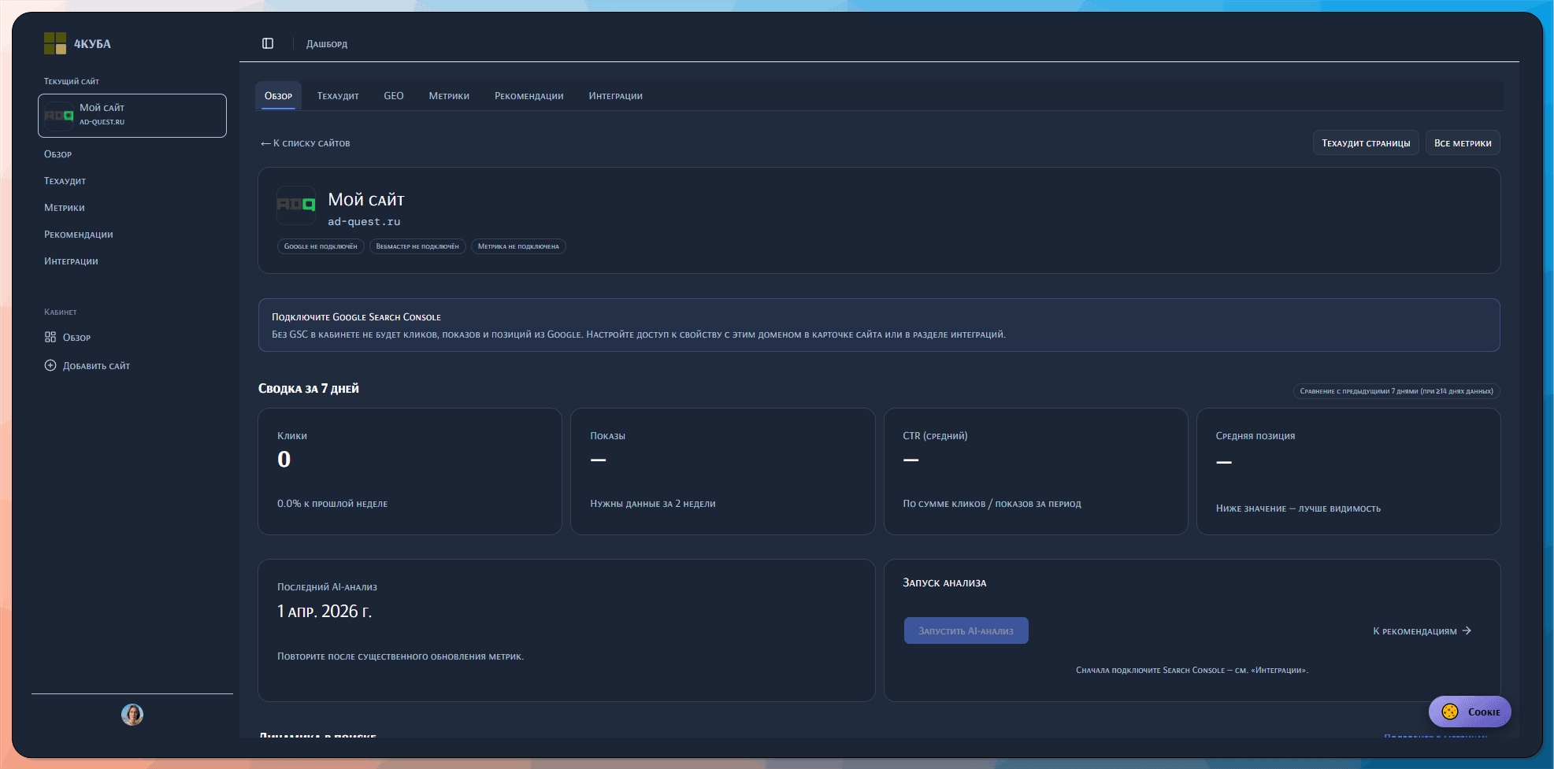Click the arrow next to К рекомендациям

coord(1467,630)
